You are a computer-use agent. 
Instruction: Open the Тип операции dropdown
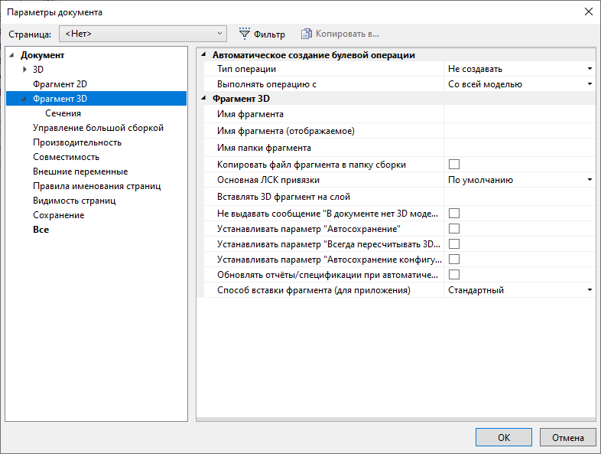pos(590,69)
